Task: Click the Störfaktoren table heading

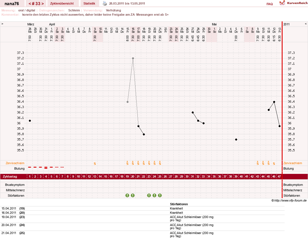Action: pos(179,204)
